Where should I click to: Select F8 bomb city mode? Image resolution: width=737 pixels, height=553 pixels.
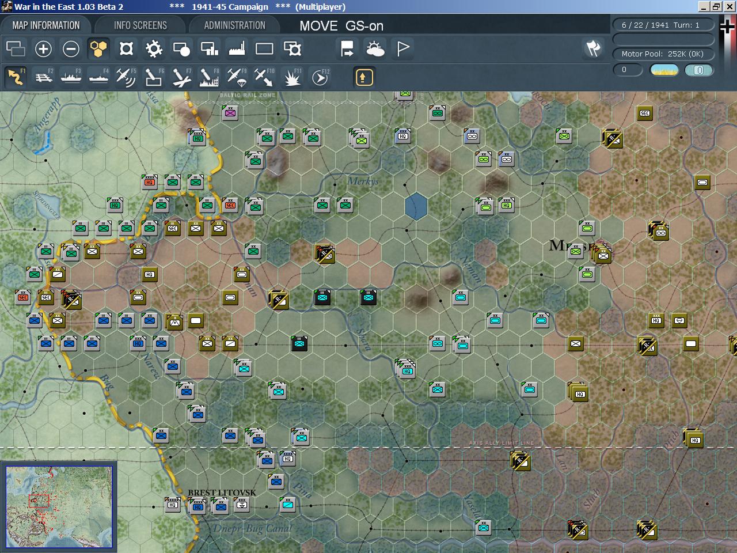(x=209, y=77)
